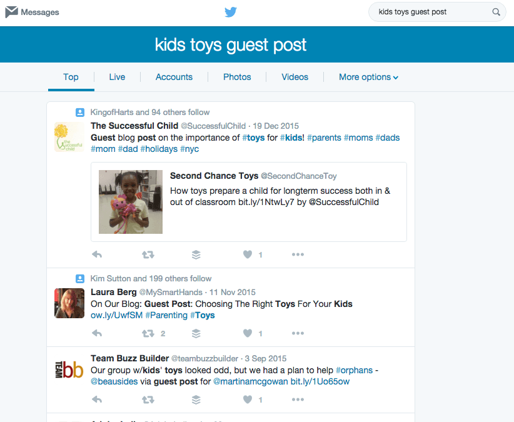
Task: Open more dots on Team Buzz Builder tweet
Action: 298,399
